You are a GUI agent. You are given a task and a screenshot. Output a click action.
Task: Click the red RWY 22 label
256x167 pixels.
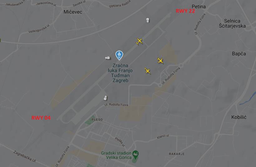185,11
